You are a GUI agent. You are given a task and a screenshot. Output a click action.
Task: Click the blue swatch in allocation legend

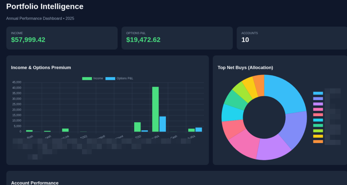point(318,93)
